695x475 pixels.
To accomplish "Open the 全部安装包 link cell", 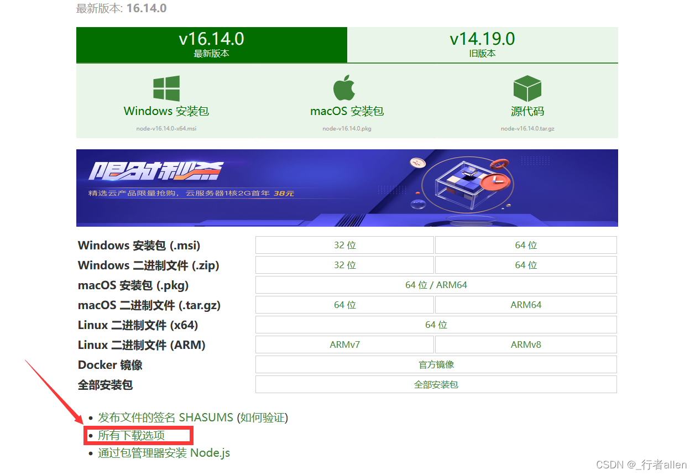I will coord(436,384).
